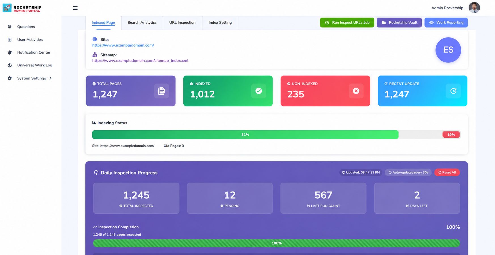Open the Index Setting tab
The height and width of the screenshot is (255, 495).
[x=220, y=23]
